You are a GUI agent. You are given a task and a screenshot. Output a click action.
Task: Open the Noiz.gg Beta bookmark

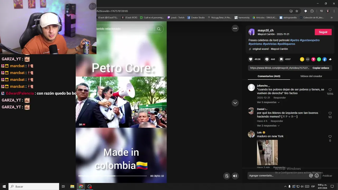(219, 18)
